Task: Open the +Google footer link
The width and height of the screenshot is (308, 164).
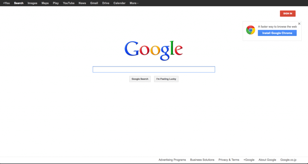Action: (x=249, y=160)
